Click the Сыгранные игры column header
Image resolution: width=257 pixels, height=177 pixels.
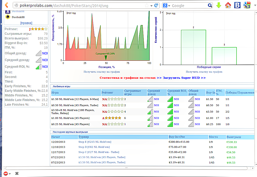(135, 93)
